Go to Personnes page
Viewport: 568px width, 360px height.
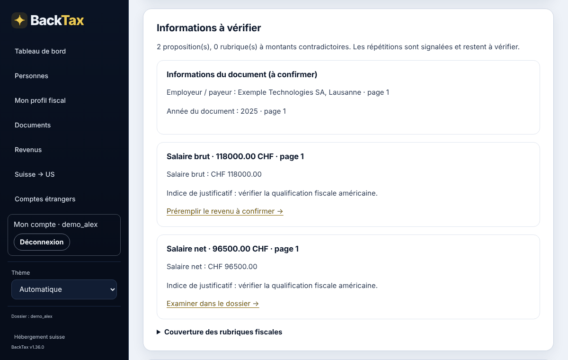coord(31,76)
